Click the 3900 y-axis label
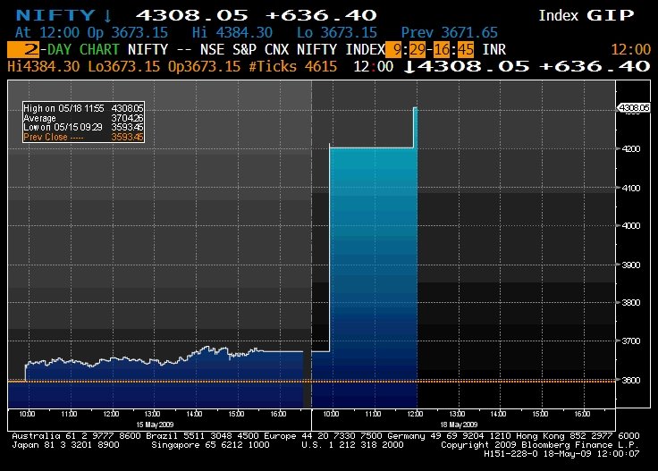The image size is (658, 471). [x=630, y=265]
